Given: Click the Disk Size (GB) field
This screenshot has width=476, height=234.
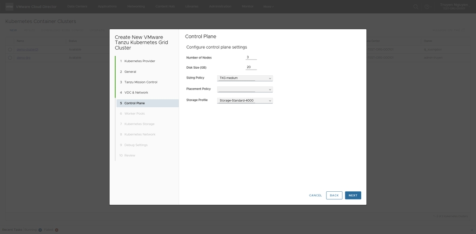Looking at the screenshot, I should 251,67.
